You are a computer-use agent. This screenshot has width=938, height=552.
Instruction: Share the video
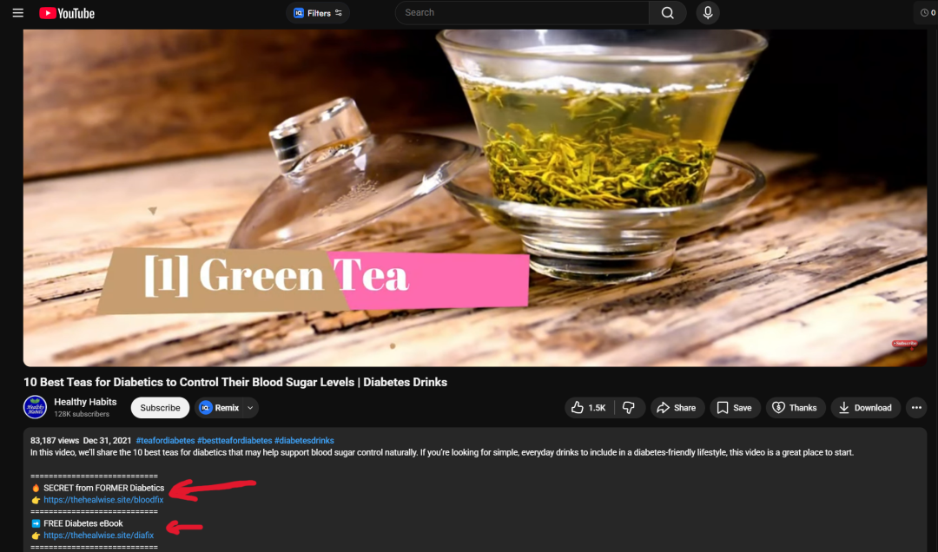(676, 408)
